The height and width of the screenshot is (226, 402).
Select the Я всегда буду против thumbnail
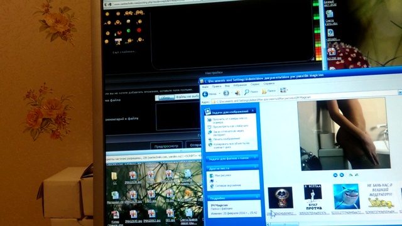click(313, 197)
